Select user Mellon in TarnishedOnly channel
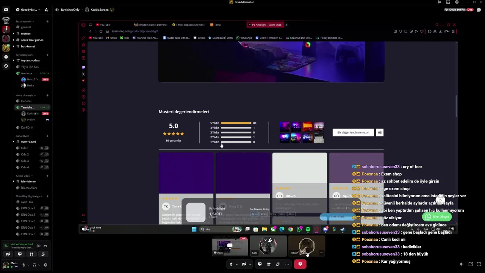485x273 pixels. tap(35, 119)
